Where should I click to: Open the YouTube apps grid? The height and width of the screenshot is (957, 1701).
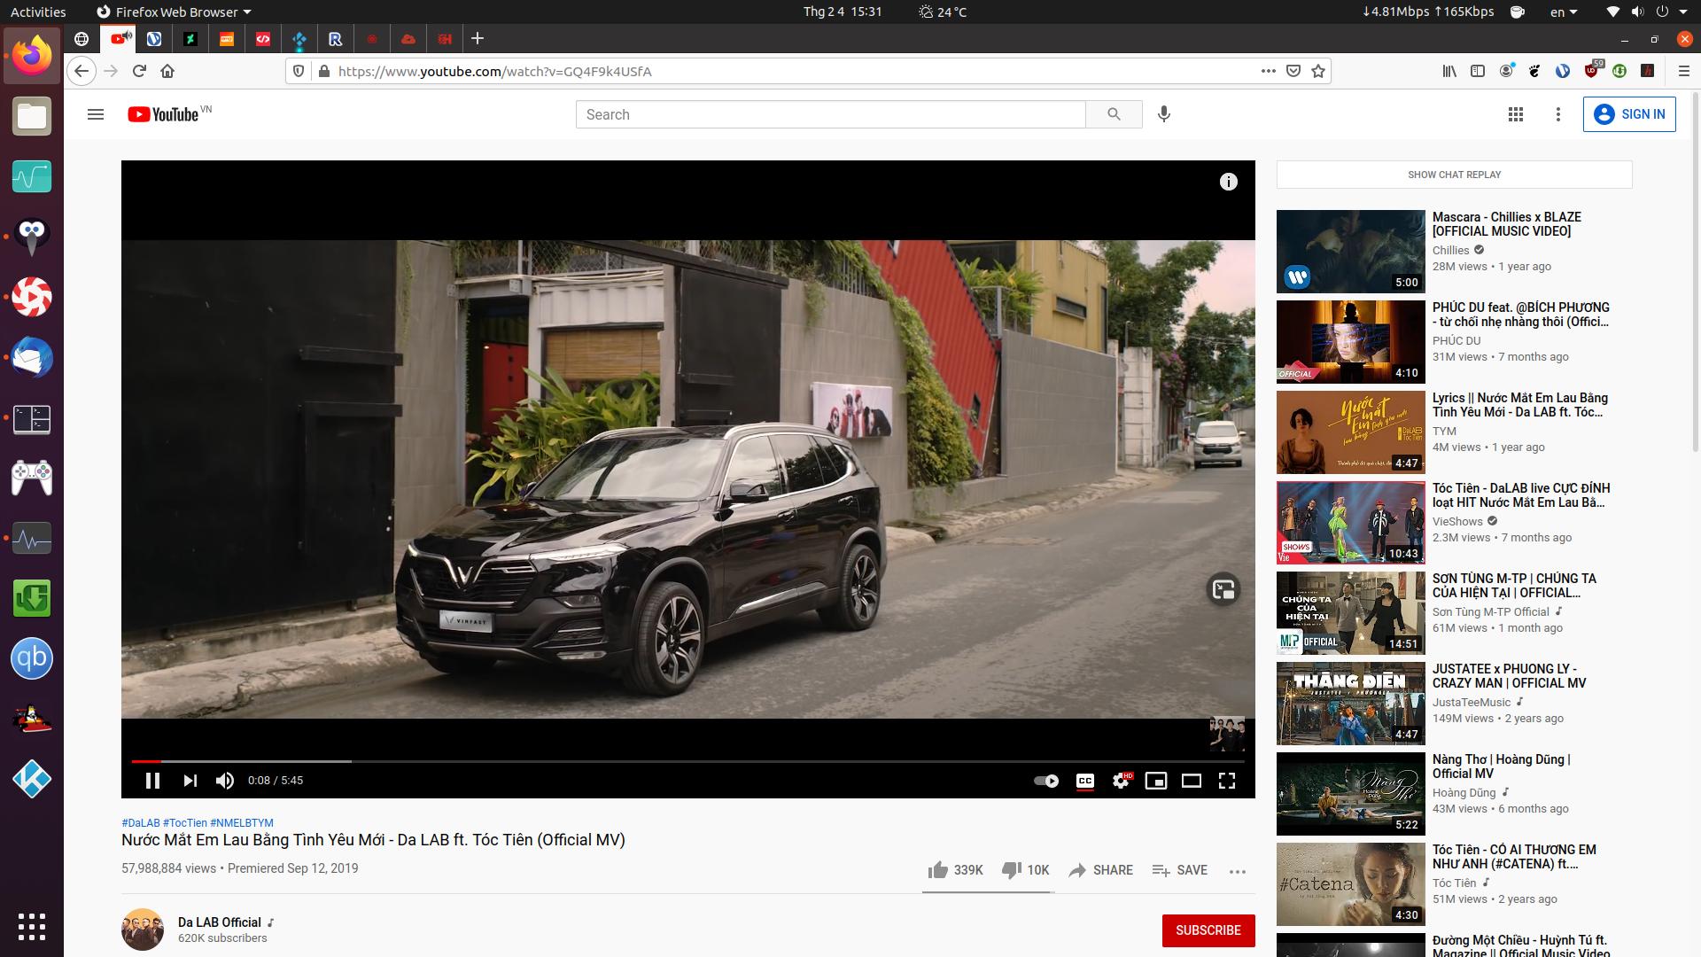point(1516,114)
